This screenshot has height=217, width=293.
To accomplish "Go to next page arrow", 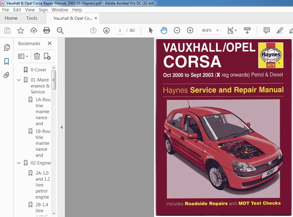I will (106, 30).
